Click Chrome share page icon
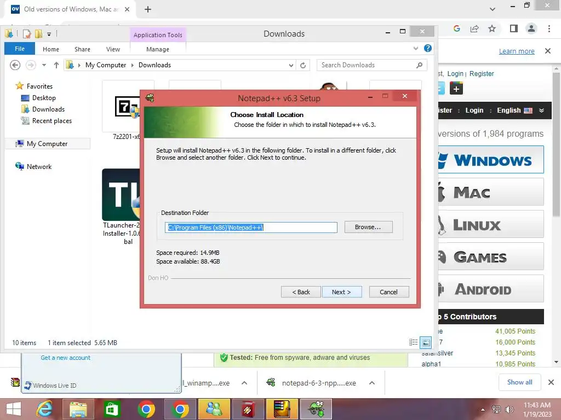561x420 pixels. click(x=474, y=28)
